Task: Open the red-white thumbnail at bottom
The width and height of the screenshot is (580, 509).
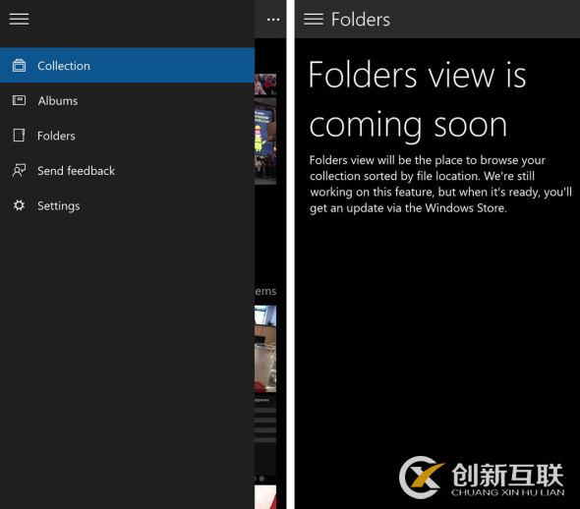Action: coord(265,497)
